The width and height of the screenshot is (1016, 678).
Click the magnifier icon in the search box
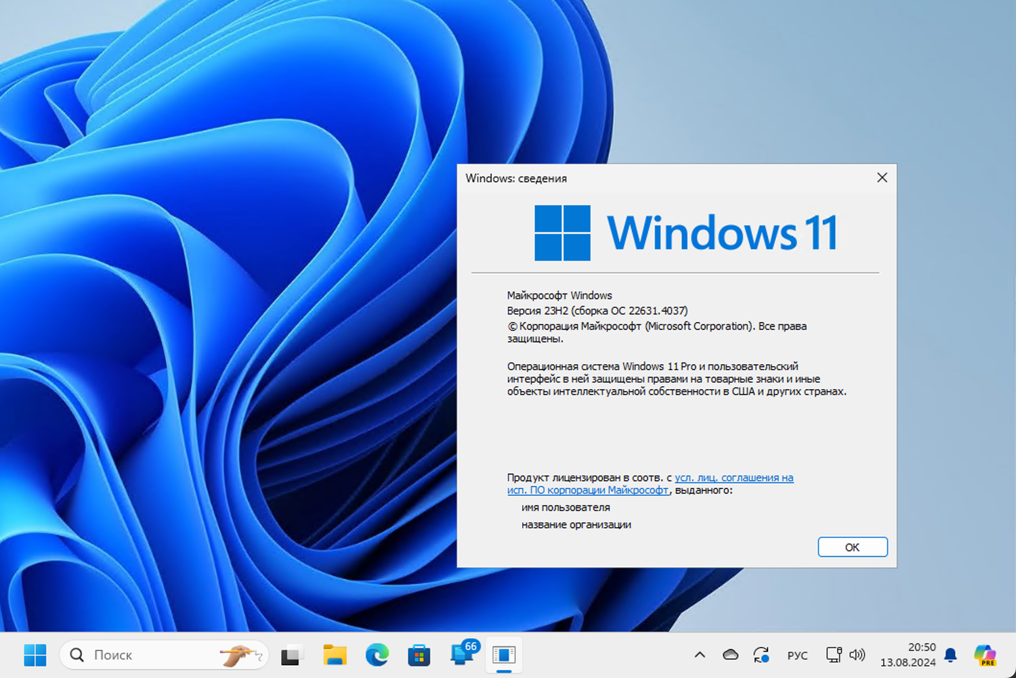77,655
